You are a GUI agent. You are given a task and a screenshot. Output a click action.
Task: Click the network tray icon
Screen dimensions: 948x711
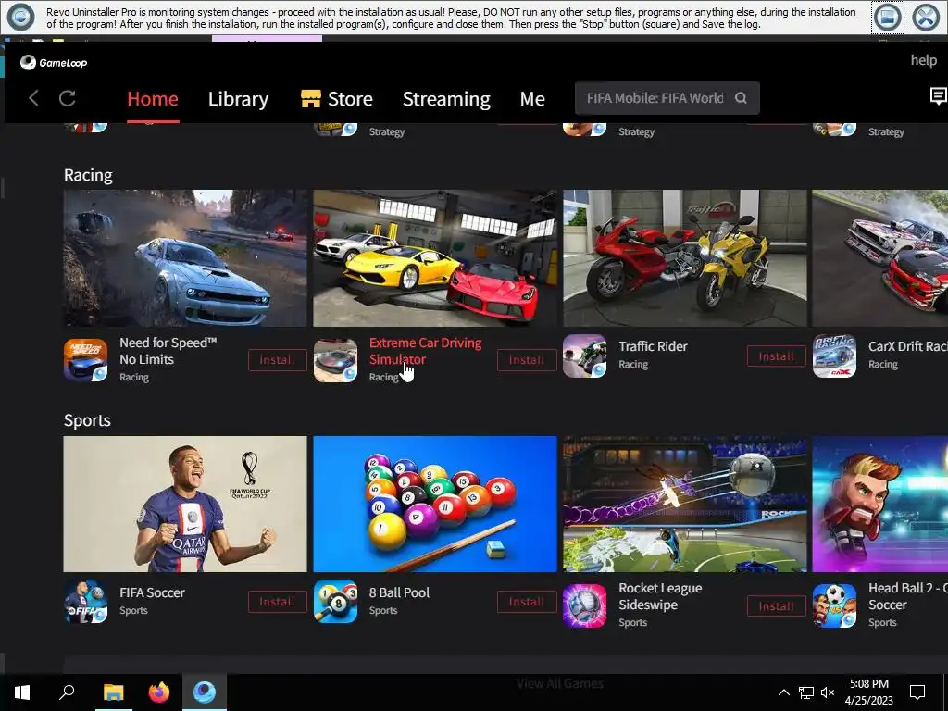(806, 692)
